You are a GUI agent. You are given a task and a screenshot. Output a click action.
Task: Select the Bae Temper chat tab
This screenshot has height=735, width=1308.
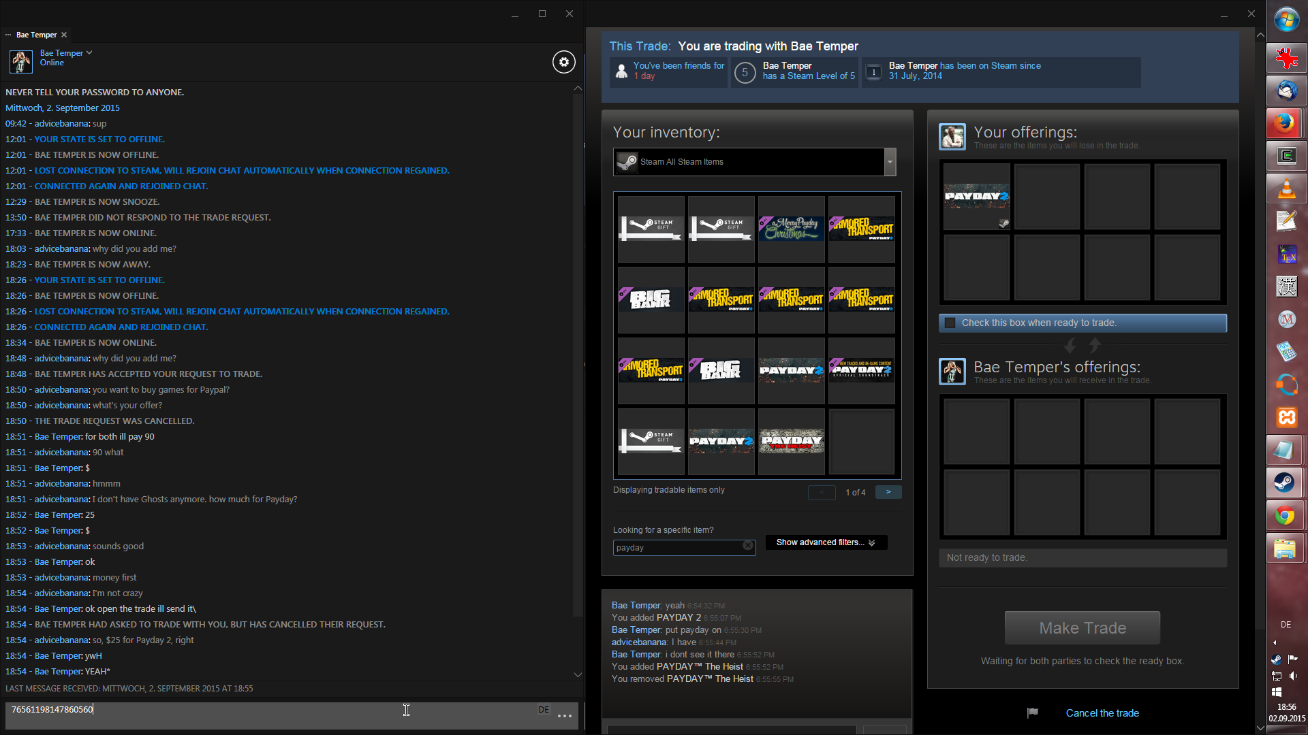36,35
